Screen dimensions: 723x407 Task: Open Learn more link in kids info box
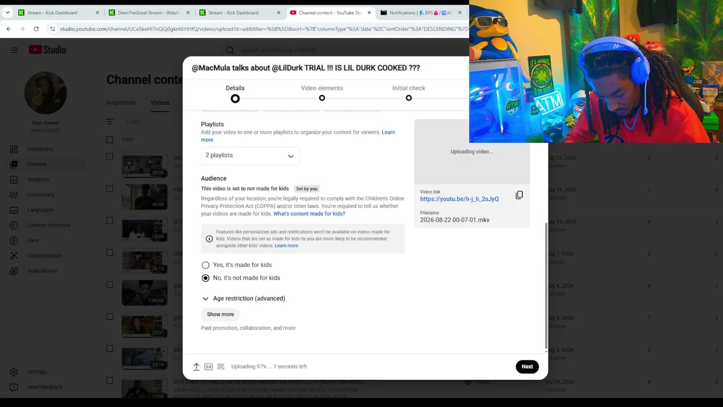tap(286, 246)
